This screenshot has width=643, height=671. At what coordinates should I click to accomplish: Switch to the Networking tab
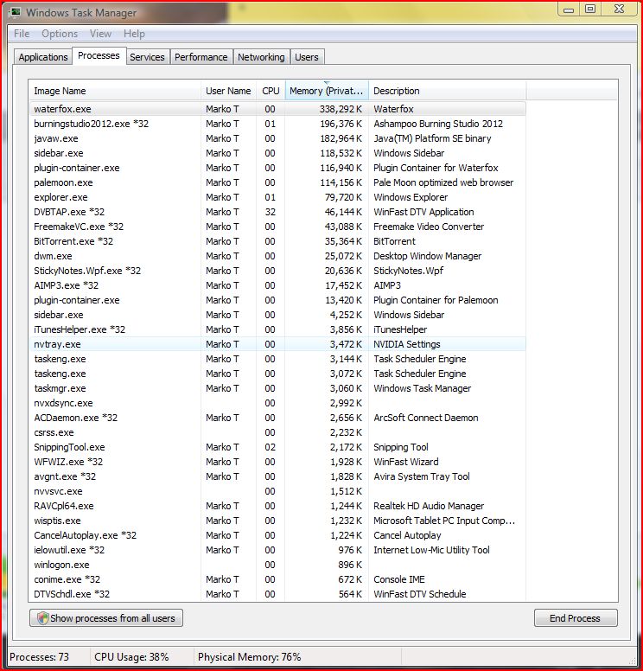[x=261, y=57]
